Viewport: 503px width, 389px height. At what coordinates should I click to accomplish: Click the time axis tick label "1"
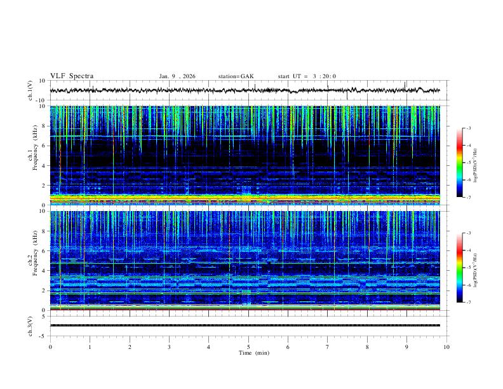90,347
